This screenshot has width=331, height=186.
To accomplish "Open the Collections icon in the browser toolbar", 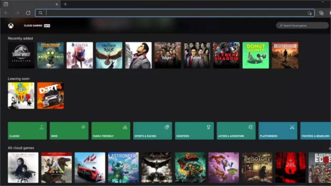I will pyautogui.click(x=321, y=13).
